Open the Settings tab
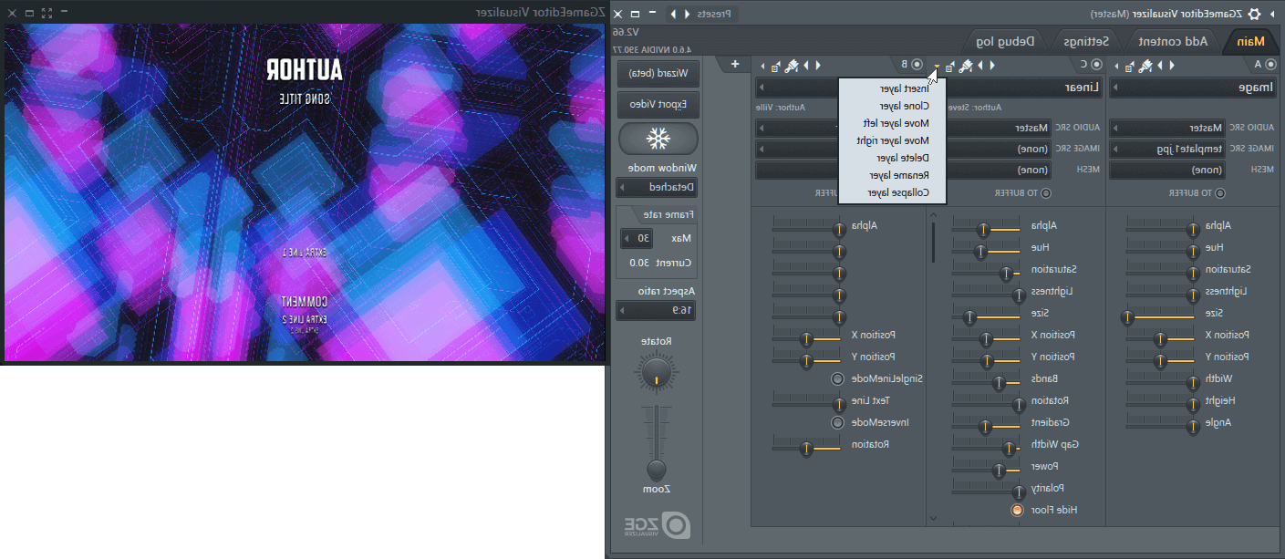 [1087, 41]
